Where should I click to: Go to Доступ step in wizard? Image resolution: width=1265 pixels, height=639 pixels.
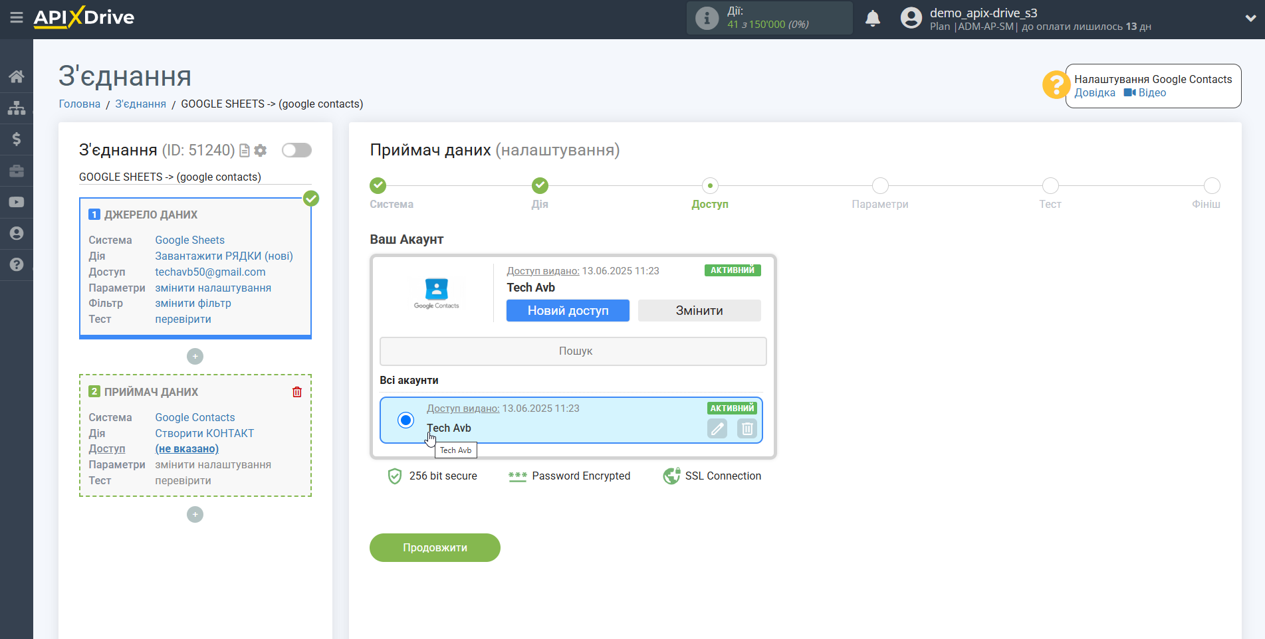pyautogui.click(x=710, y=186)
